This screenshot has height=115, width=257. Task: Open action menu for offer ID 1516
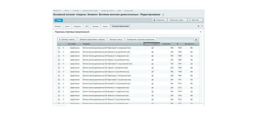tap(63, 100)
